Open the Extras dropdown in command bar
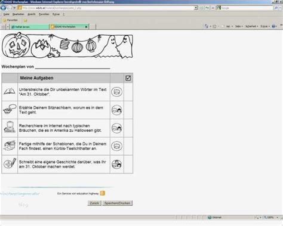Image resolution: width=283 pixels, height=226 pixels. 265,26
